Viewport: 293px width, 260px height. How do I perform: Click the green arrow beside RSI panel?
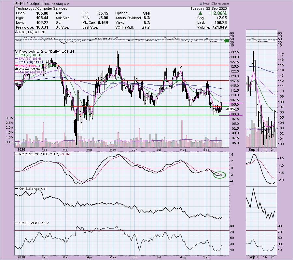pos(226,41)
